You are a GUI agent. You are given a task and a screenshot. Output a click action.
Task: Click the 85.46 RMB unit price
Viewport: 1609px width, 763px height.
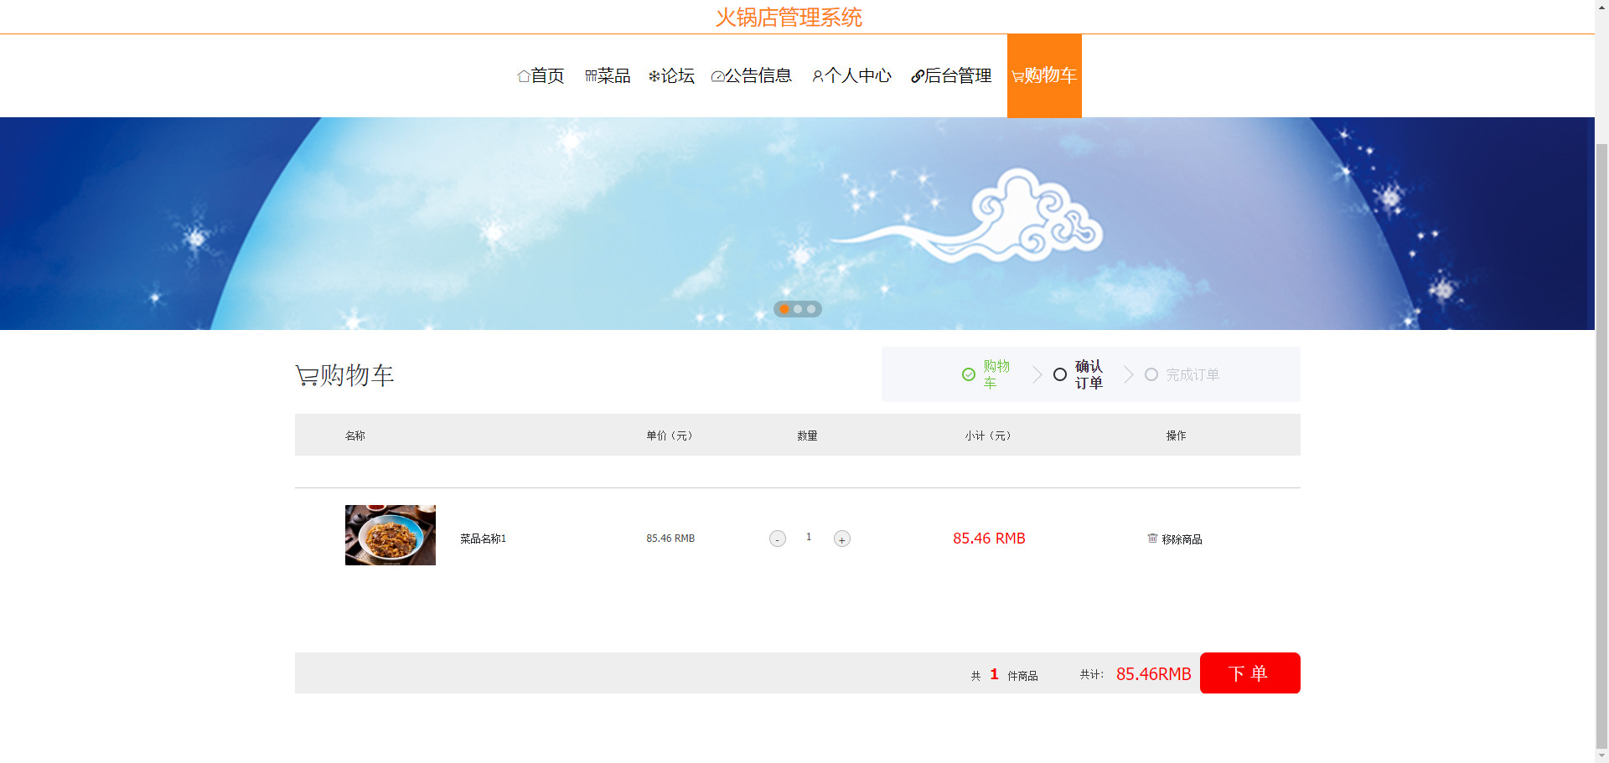click(670, 539)
